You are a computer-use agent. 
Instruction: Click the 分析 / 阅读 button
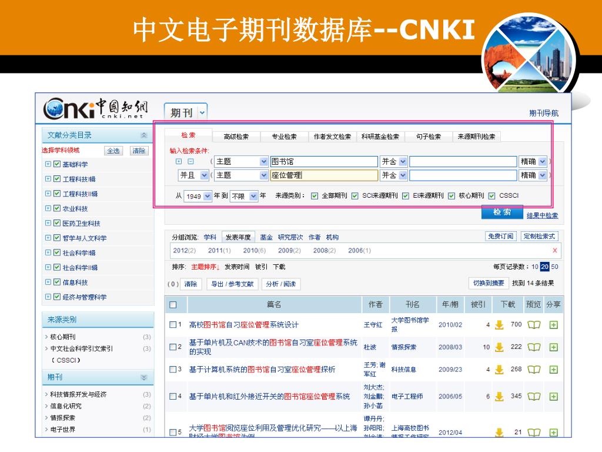pos(281,284)
